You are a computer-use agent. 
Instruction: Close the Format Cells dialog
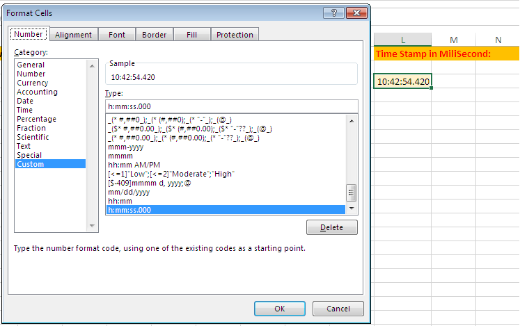[355, 13]
